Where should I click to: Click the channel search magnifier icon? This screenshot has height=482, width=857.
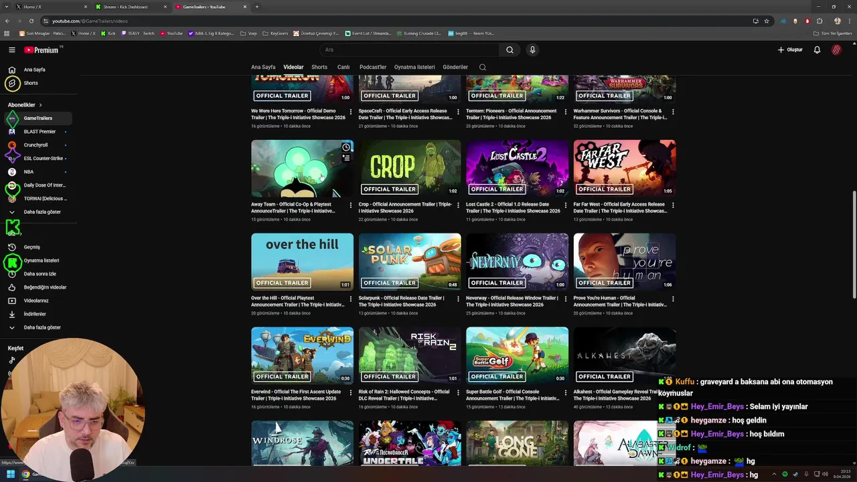click(x=482, y=67)
